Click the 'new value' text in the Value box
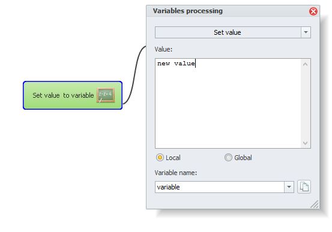332x232 pixels. tap(176, 64)
